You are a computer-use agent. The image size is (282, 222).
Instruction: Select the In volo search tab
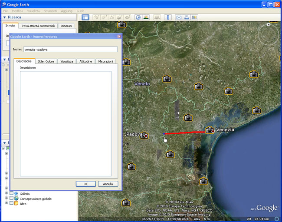[10, 26]
